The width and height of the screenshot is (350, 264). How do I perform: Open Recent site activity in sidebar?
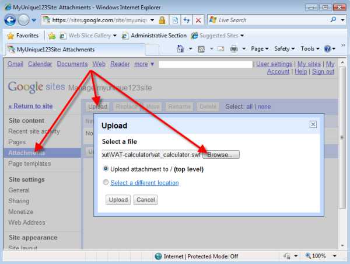pyautogui.click(x=34, y=131)
